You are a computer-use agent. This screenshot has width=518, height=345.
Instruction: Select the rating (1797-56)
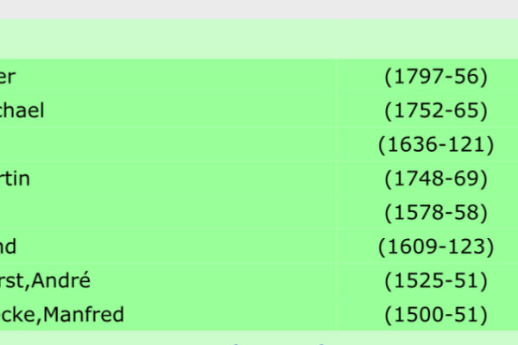(x=436, y=77)
